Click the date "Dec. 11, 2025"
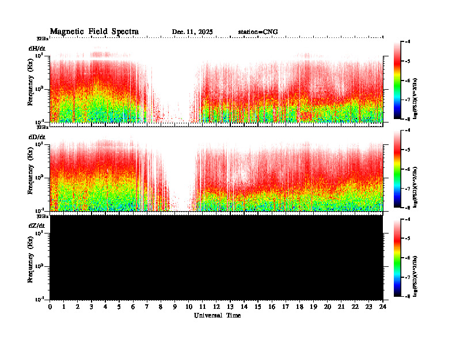The width and height of the screenshot is (456, 352). [192, 32]
